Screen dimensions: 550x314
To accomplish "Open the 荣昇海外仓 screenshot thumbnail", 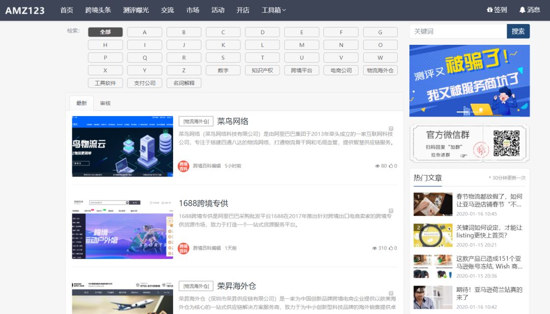I will point(122,297).
